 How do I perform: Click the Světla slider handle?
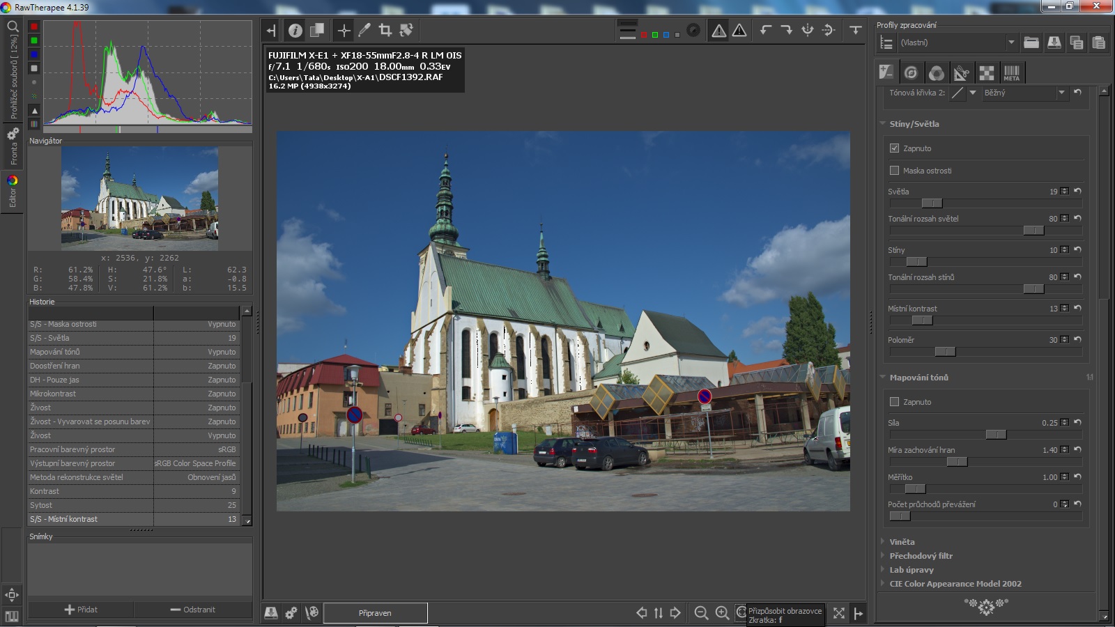coord(932,203)
